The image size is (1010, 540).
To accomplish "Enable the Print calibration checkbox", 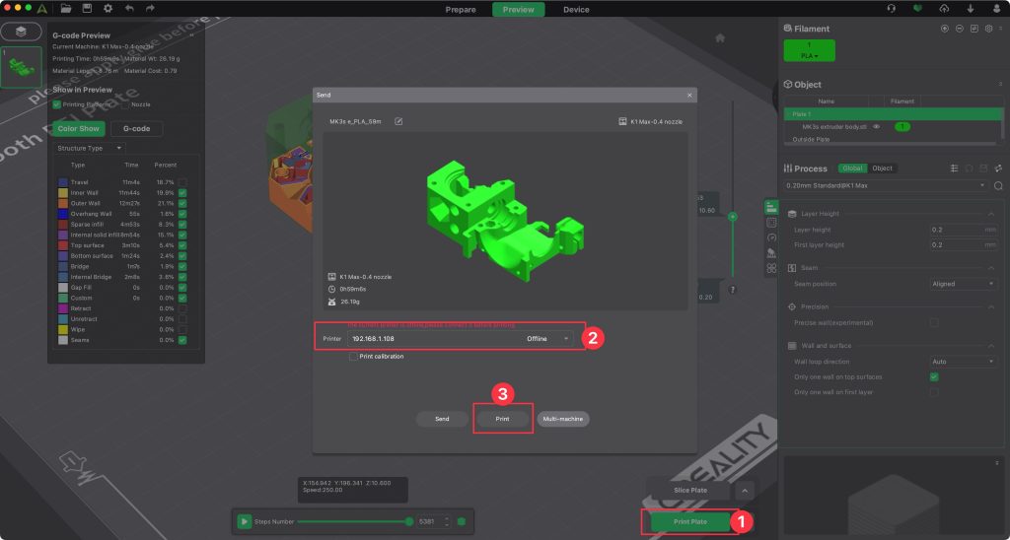I will 353,356.
